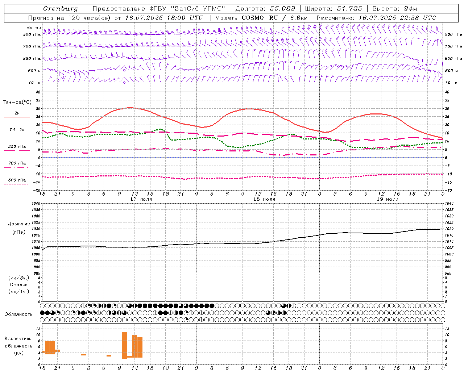Click the "Модель COSMO-RU / 6.6км" text
Image resolution: width=464 pixels, height=371 pixels.
261,18
